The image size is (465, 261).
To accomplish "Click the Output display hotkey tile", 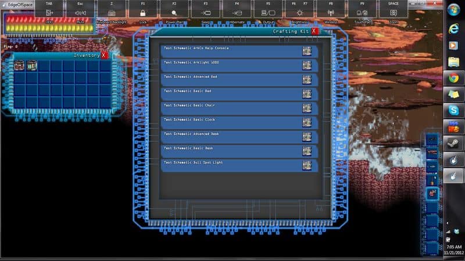I will [268, 12].
